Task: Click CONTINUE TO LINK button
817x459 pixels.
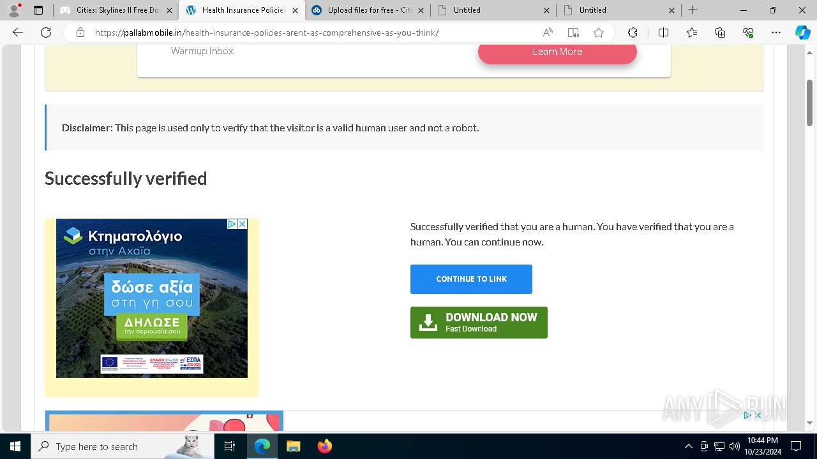Action: (471, 279)
